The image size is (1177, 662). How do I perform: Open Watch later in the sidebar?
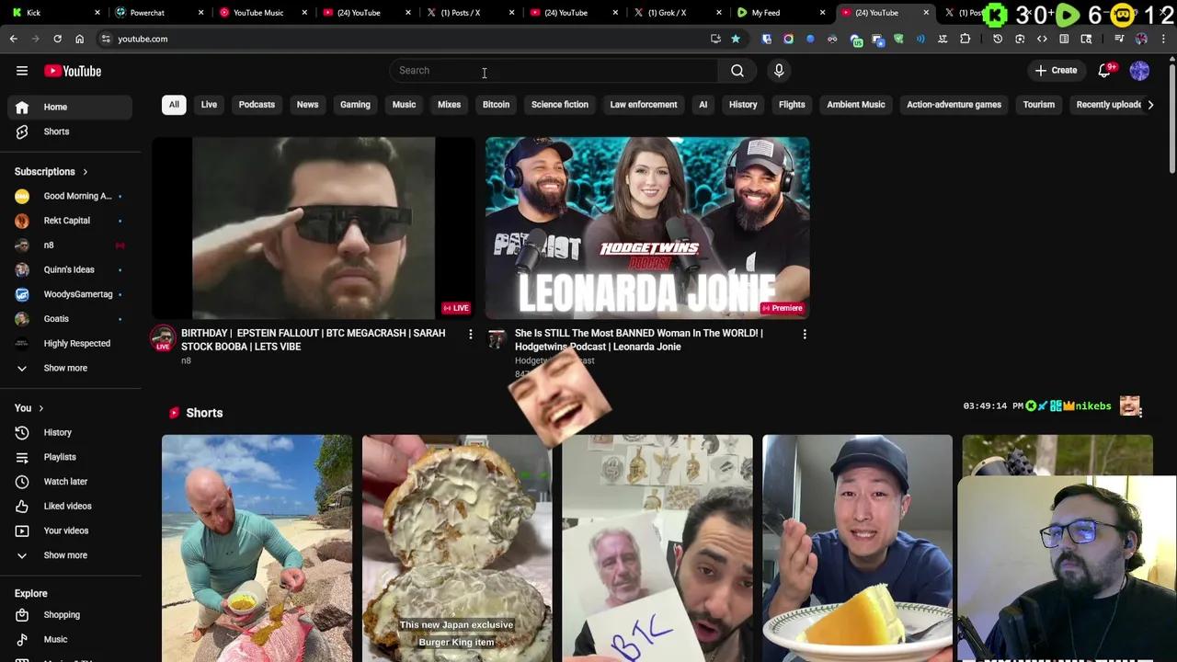coord(70,482)
